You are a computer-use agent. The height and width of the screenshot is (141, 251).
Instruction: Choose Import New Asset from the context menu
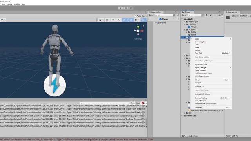tap(211, 65)
